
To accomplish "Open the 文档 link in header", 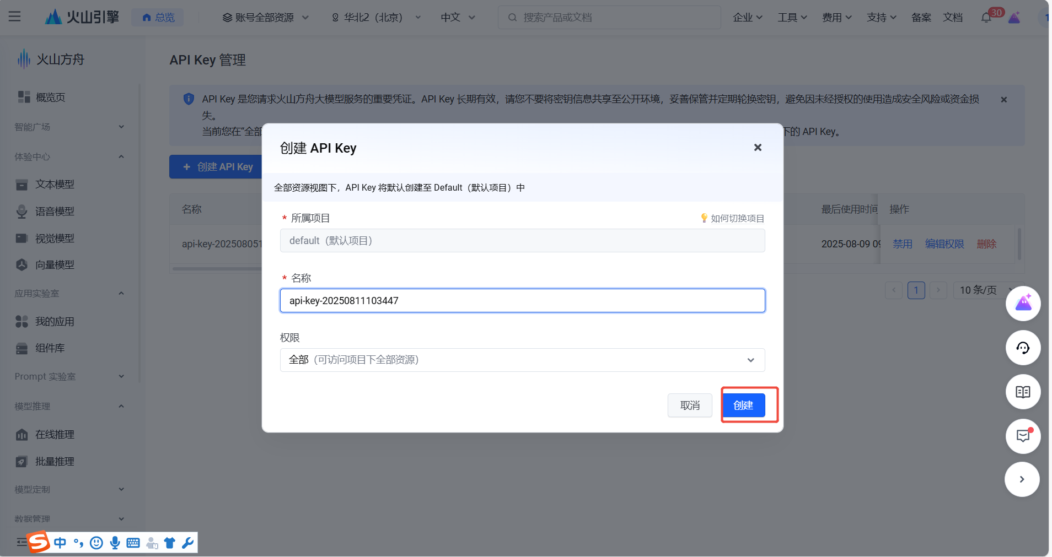I will (953, 18).
